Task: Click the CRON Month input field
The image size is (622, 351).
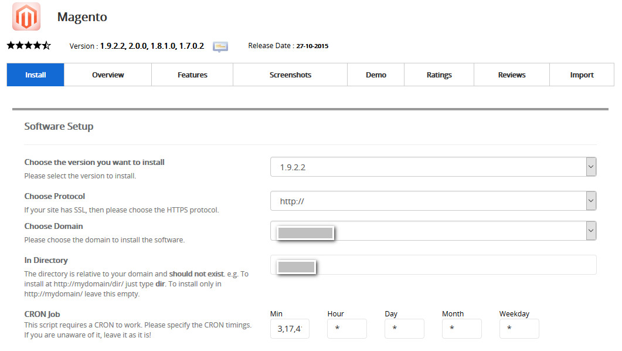Action: pyautogui.click(x=462, y=329)
